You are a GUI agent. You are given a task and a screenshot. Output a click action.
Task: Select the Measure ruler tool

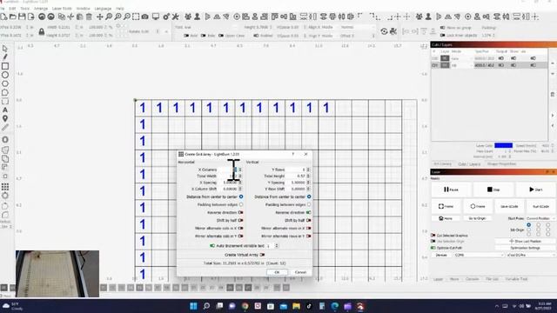5,128
